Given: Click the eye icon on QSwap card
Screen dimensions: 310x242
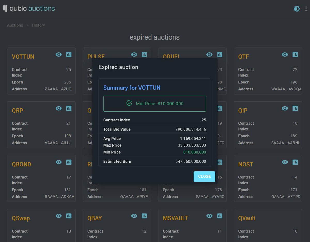Looking at the screenshot, I should point(59,216).
